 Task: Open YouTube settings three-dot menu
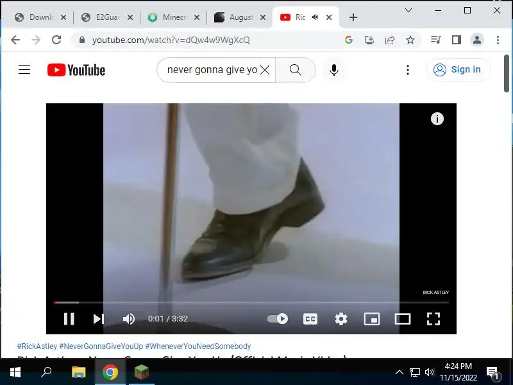(x=408, y=70)
